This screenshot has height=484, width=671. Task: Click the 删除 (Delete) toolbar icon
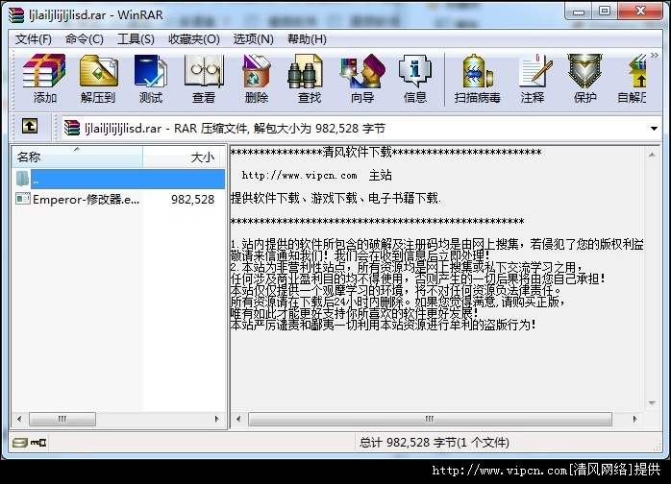tap(257, 78)
